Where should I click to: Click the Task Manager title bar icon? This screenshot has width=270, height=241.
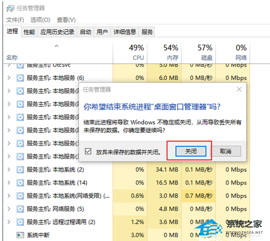(x=10, y=8)
